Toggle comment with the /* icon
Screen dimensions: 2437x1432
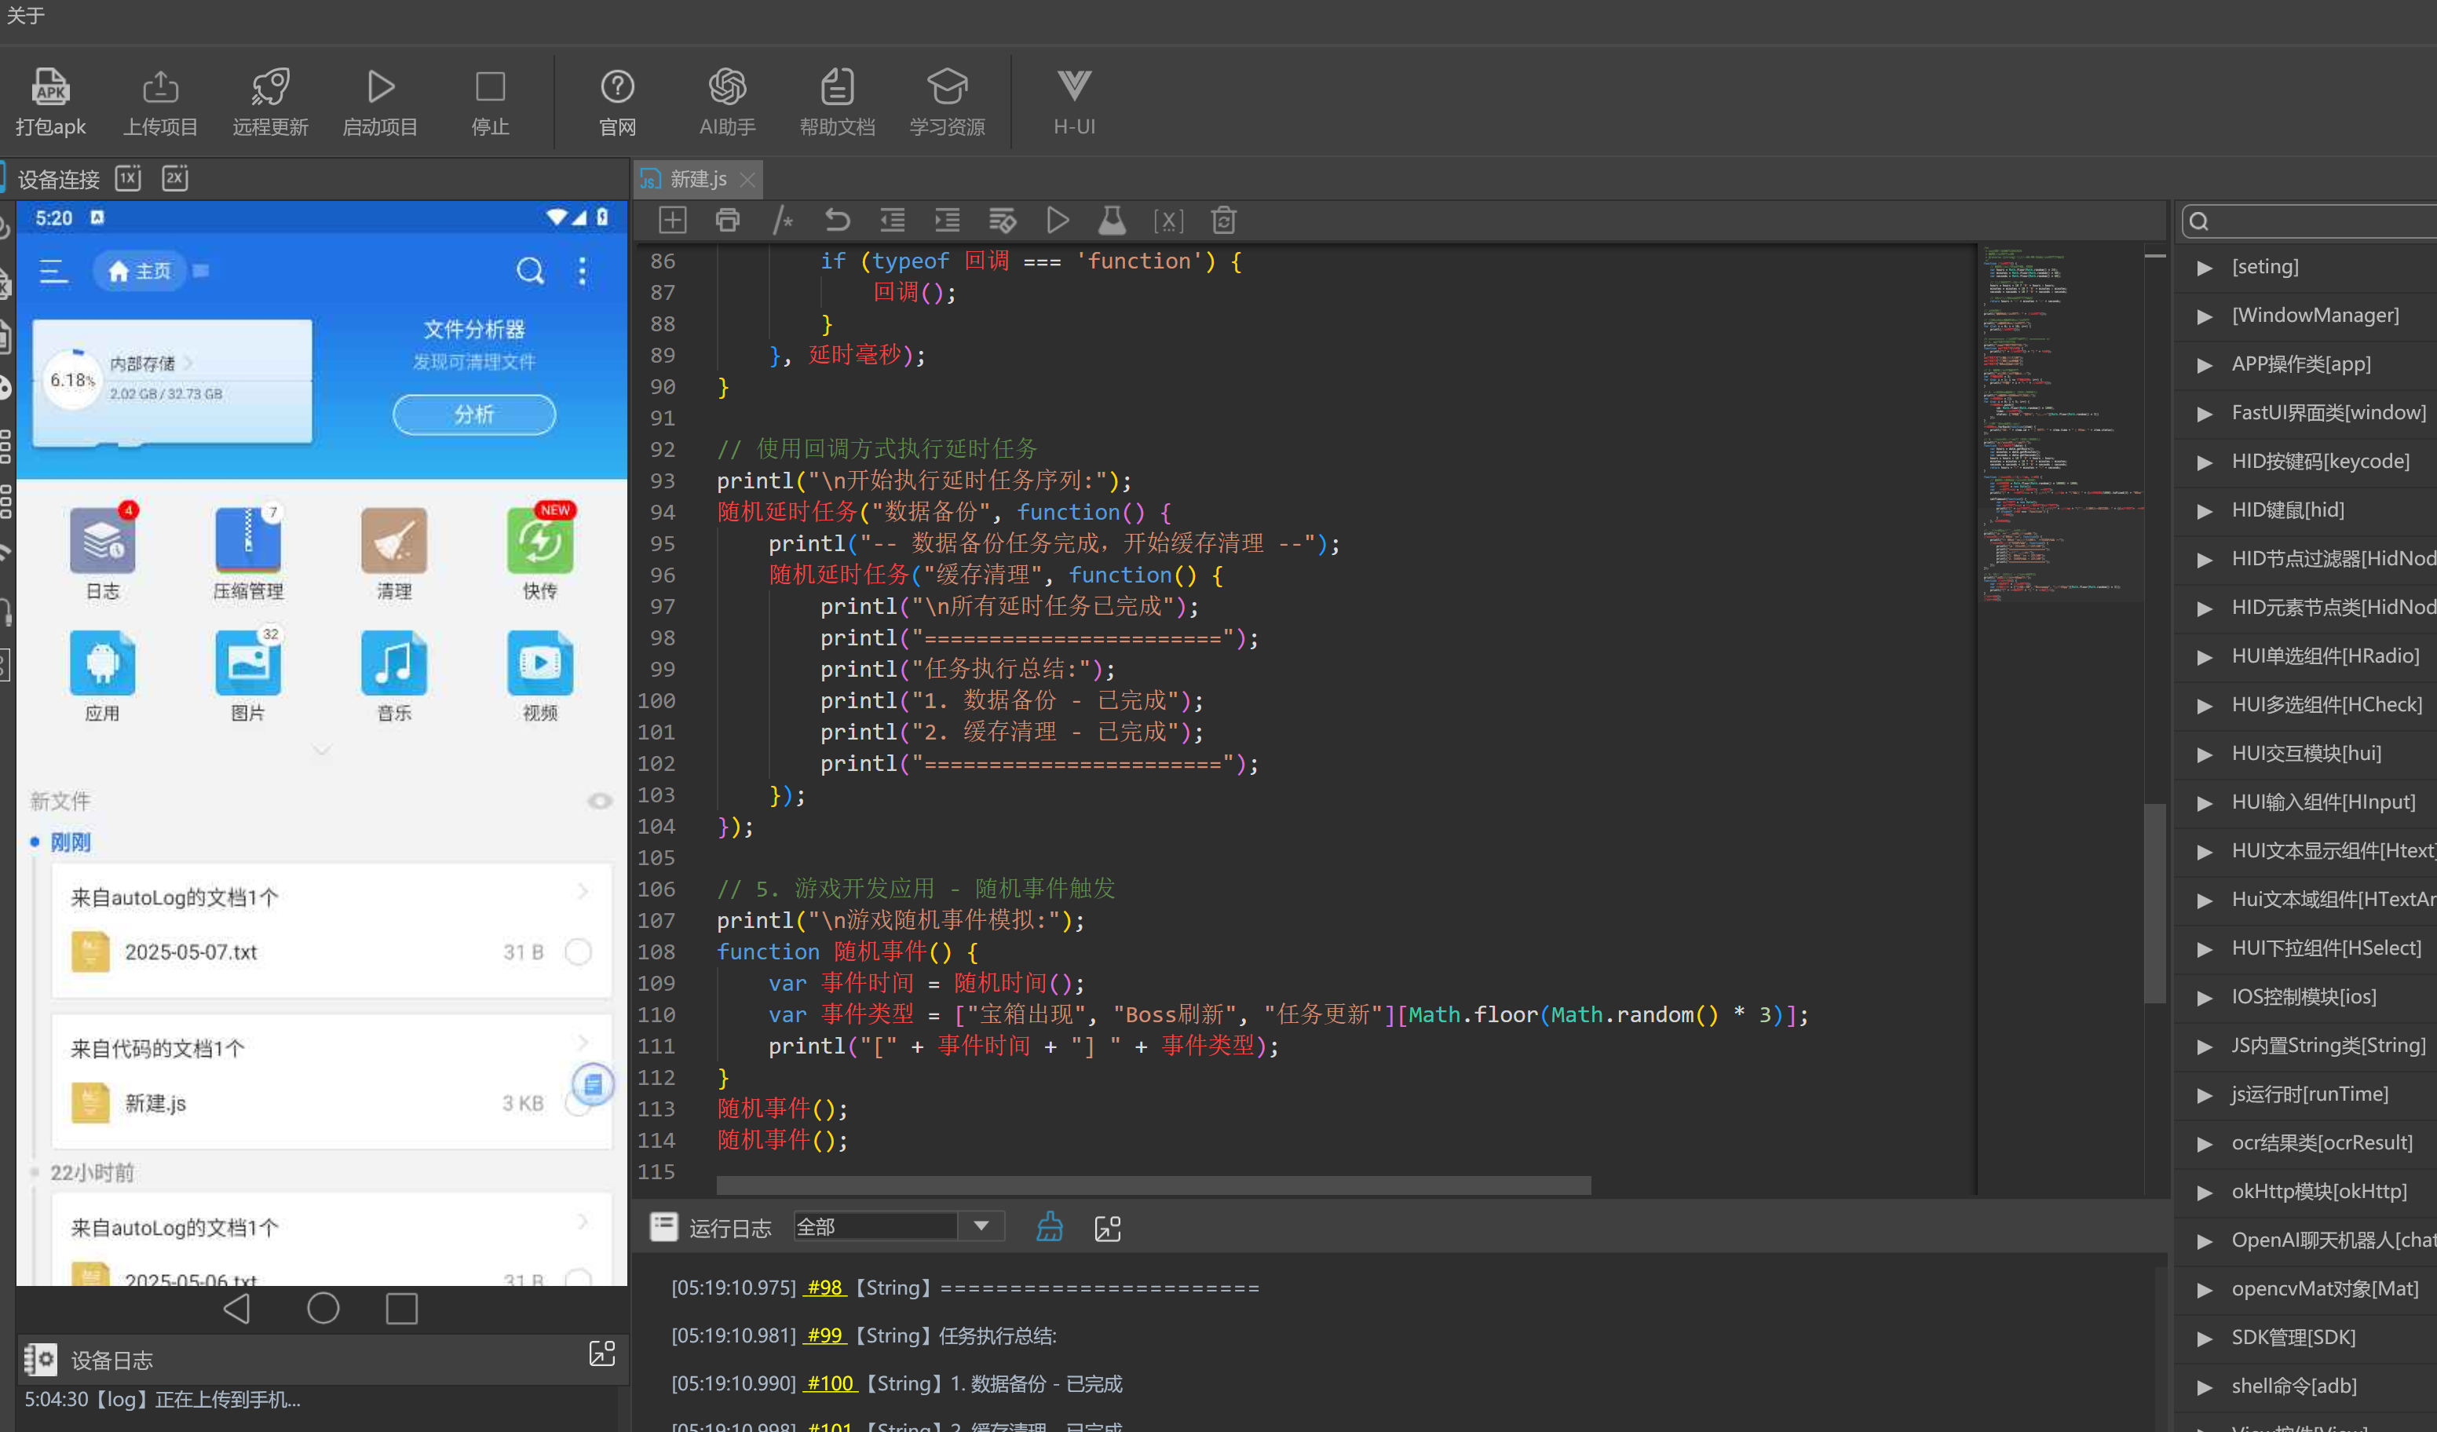[782, 221]
